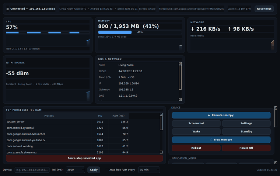Click DNS value 1.1.1.1, 9.9.9.9
This screenshot has width=280, height=176.
128,96
